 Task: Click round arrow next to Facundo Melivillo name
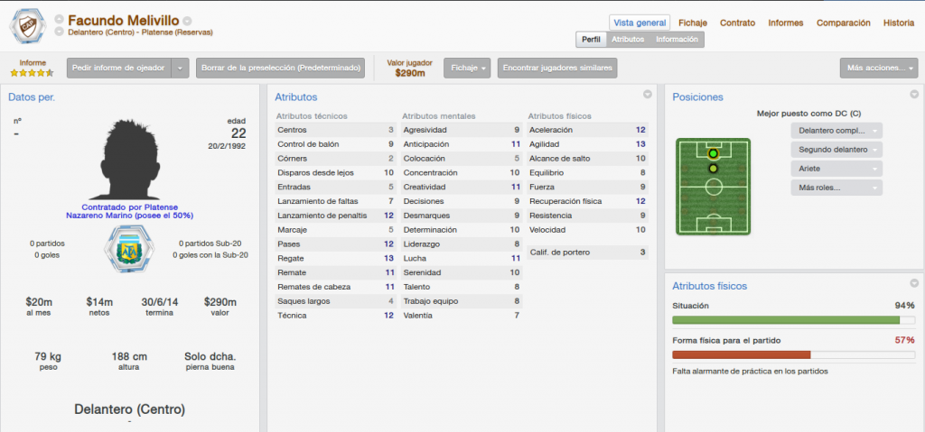click(x=188, y=21)
